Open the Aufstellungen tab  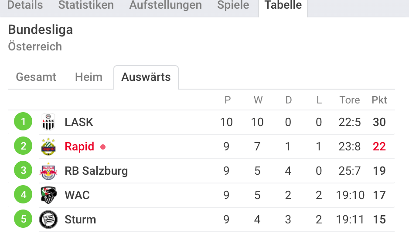coord(166,5)
